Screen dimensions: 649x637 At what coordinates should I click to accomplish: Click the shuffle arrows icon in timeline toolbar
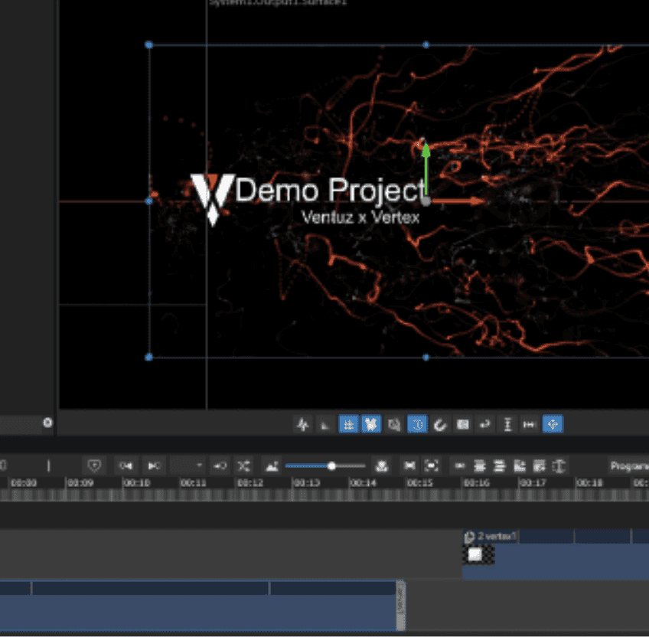point(243,465)
